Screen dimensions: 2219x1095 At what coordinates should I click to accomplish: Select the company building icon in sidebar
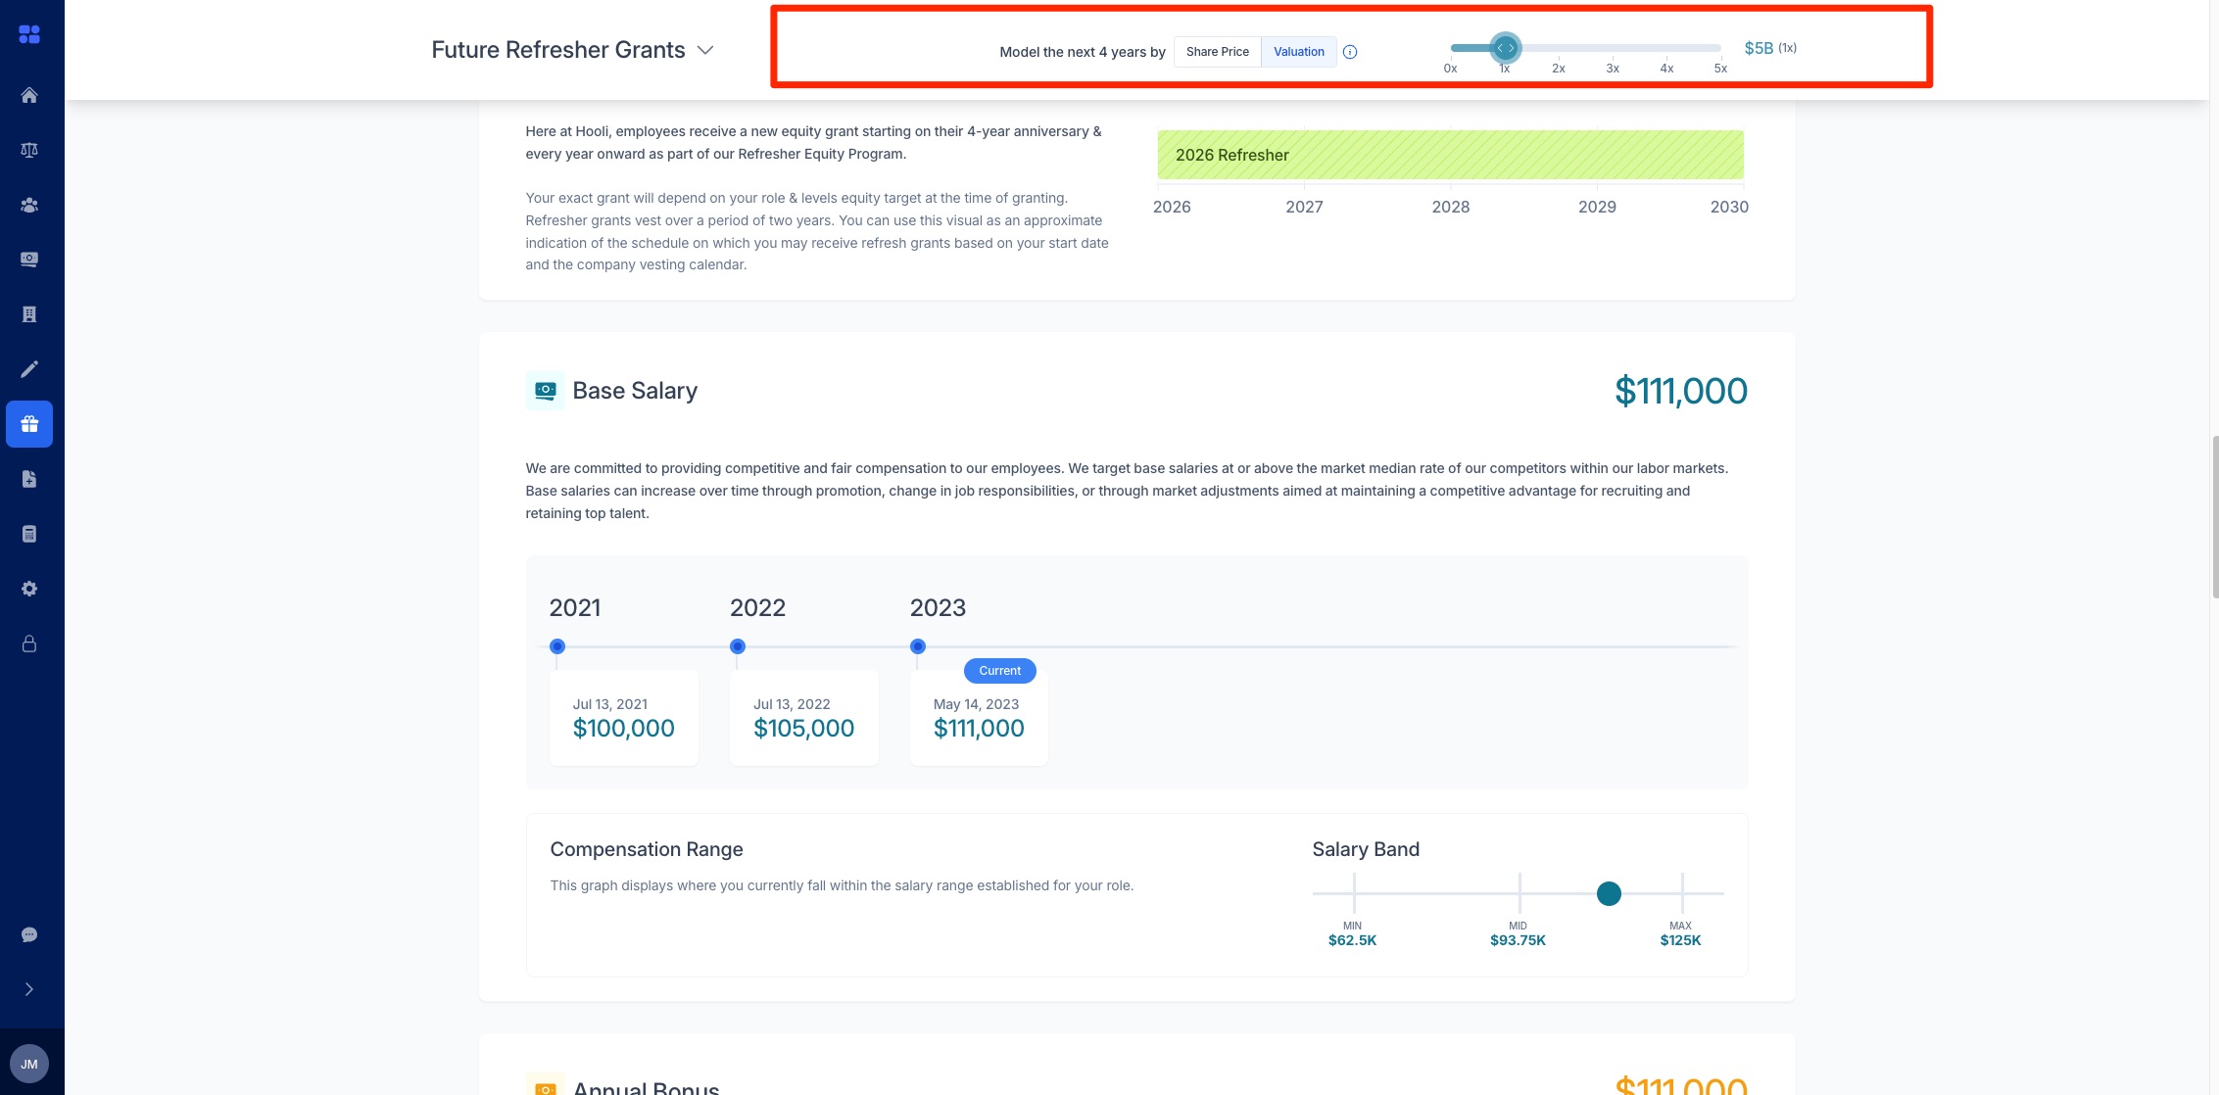[29, 313]
